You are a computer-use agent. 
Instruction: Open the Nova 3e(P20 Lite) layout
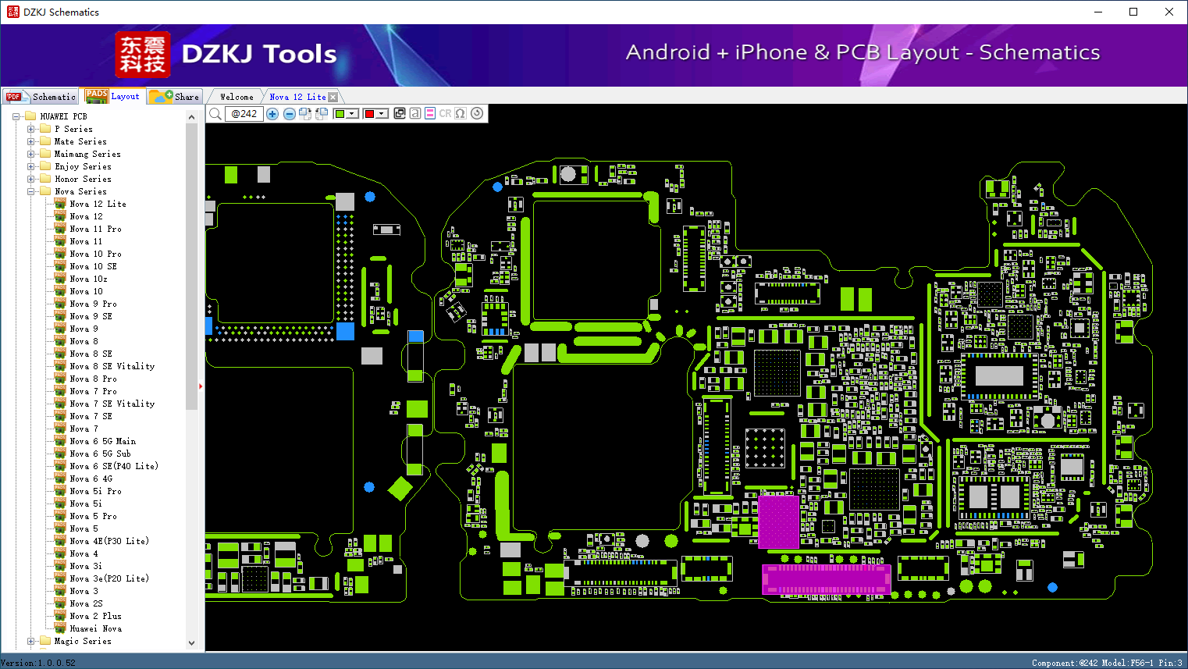click(x=109, y=578)
